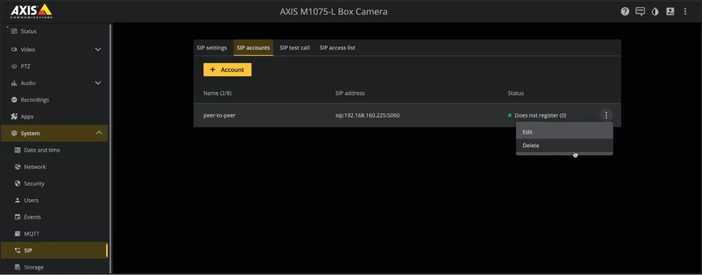
Task: Open the feedback chat icon in header
Action: pyautogui.click(x=640, y=12)
